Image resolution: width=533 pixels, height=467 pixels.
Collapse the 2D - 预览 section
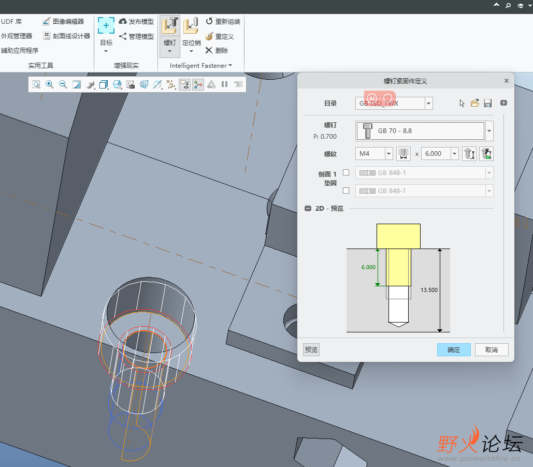click(308, 208)
